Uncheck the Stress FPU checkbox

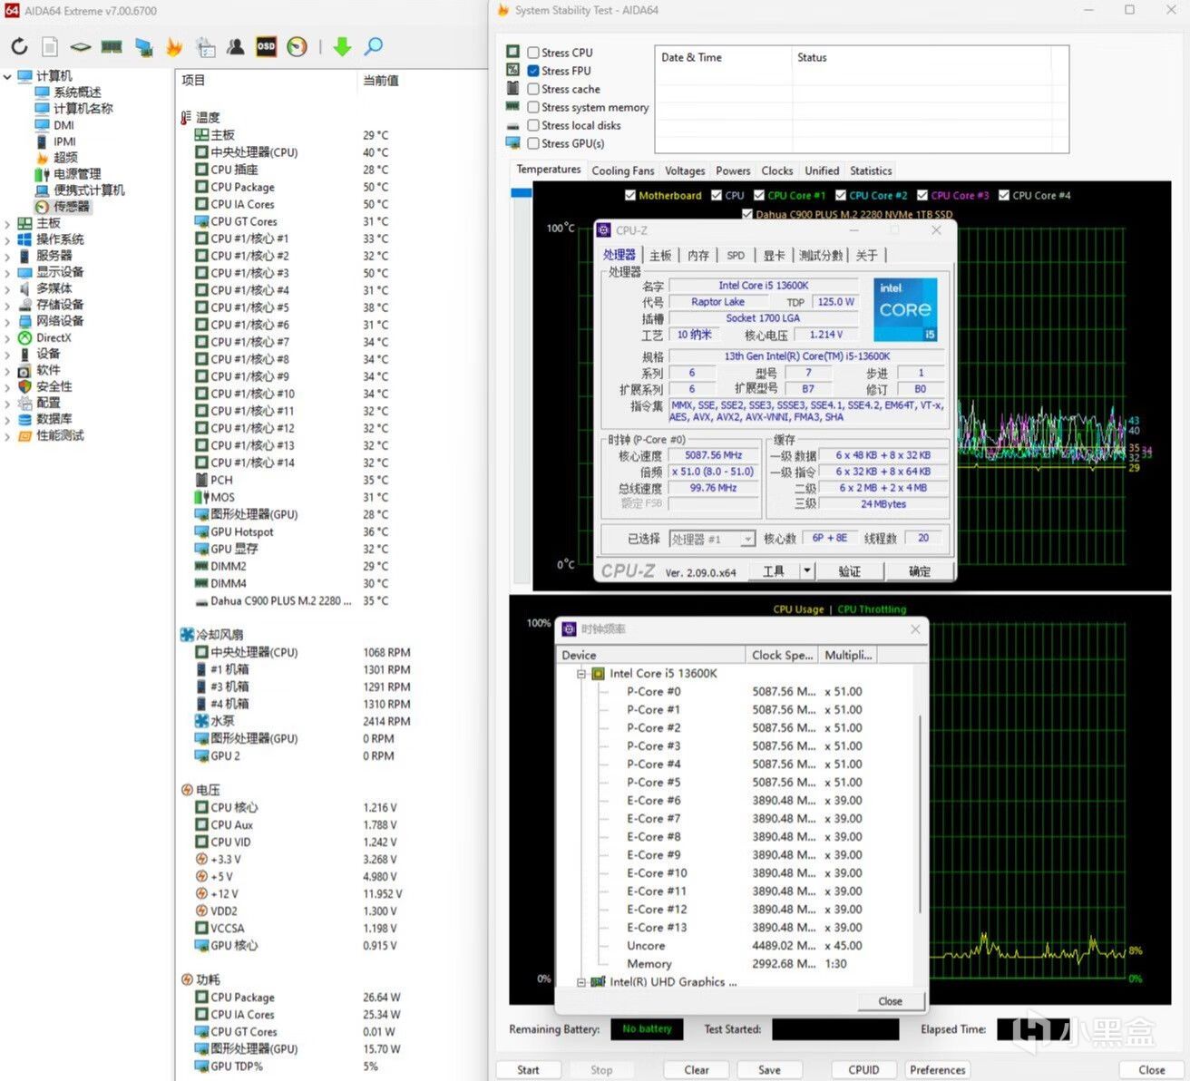tap(533, 71)
